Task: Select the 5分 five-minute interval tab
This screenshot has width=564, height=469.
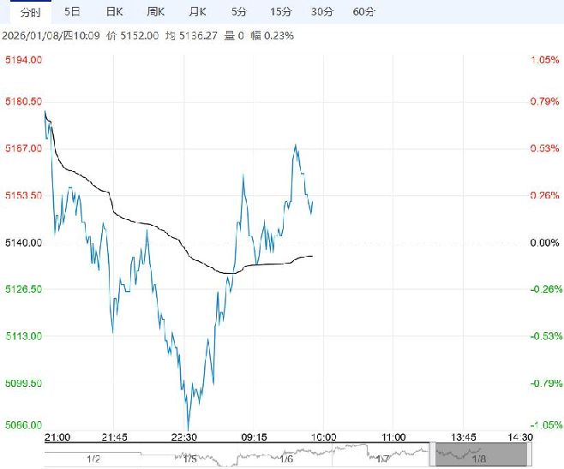Action: click(x=239, y=11)
